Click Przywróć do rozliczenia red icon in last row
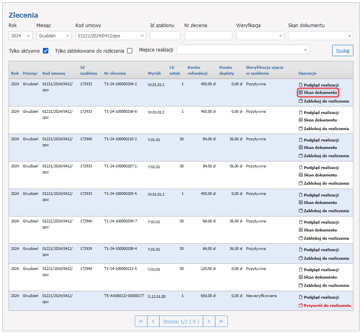The height and width of the screenshot is (334, 364). click(x=301, y=306)
